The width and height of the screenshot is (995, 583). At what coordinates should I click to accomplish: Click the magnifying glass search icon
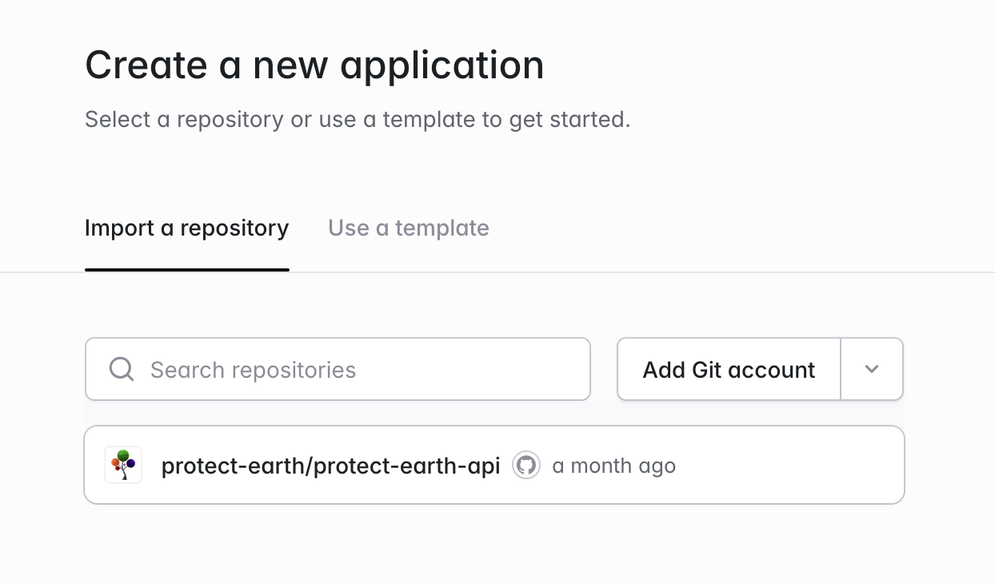tap(122, 369)
